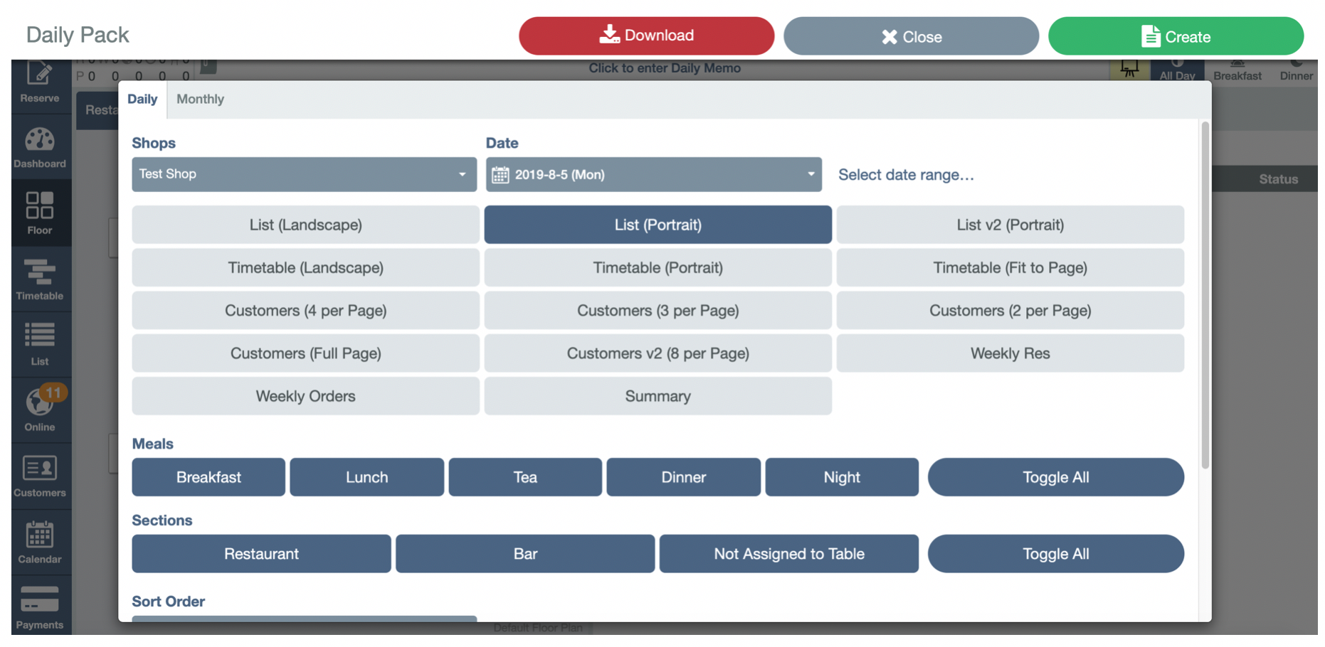Screen dimensions: 1325x647
Task: Select Customers (4 per Page) report
Action: 305,310
